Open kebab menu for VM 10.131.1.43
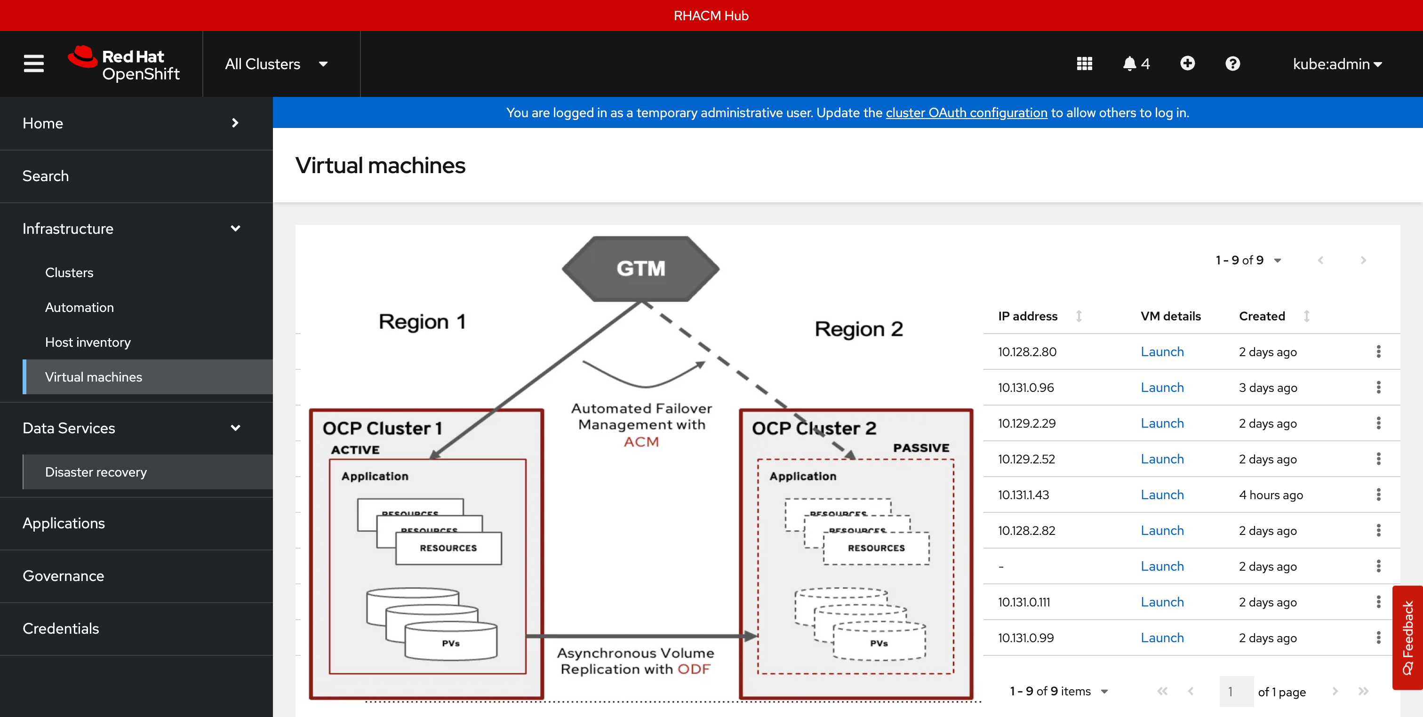Viewport: 1423px width, 717px height. [x=1379, y=494]
